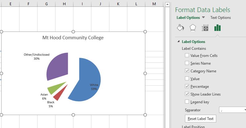Select the Mt Hood Community College chart title

pyautogui.click(x=73, y=37)
